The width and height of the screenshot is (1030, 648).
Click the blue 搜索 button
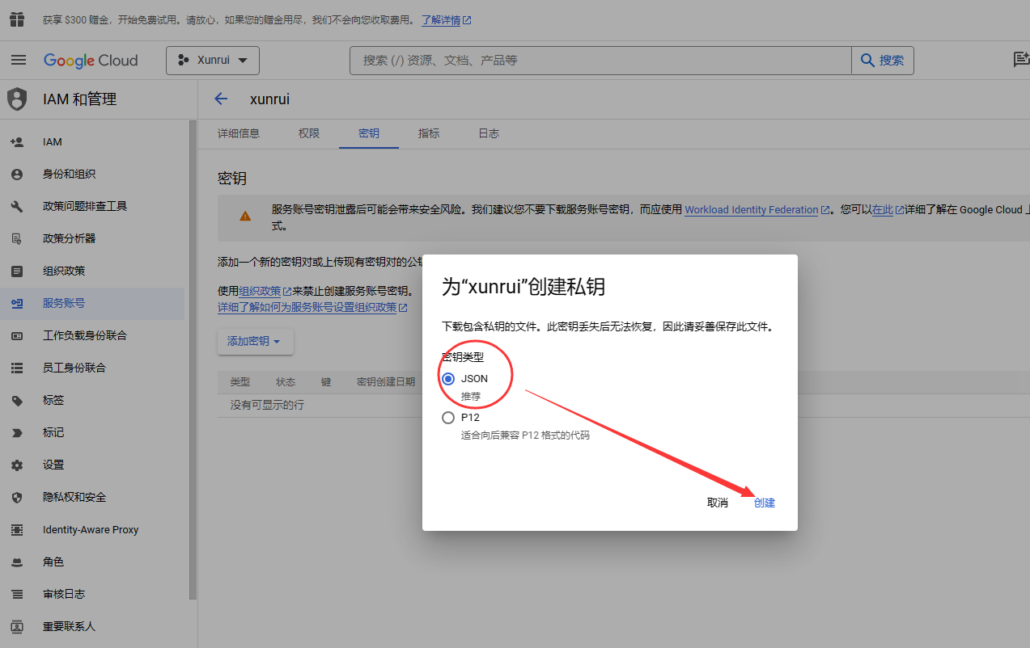pyautogui.click(x=883, y=61)
